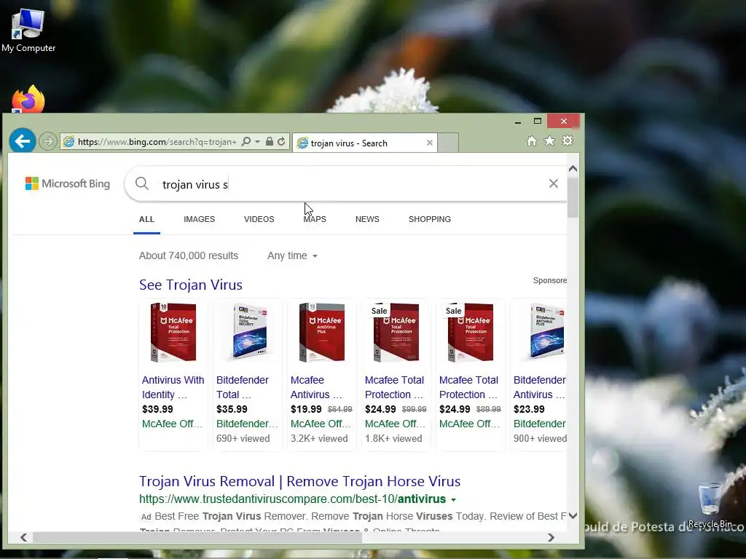Click McAfee box image priced $24.99 was $89.99

coord(471,332)
